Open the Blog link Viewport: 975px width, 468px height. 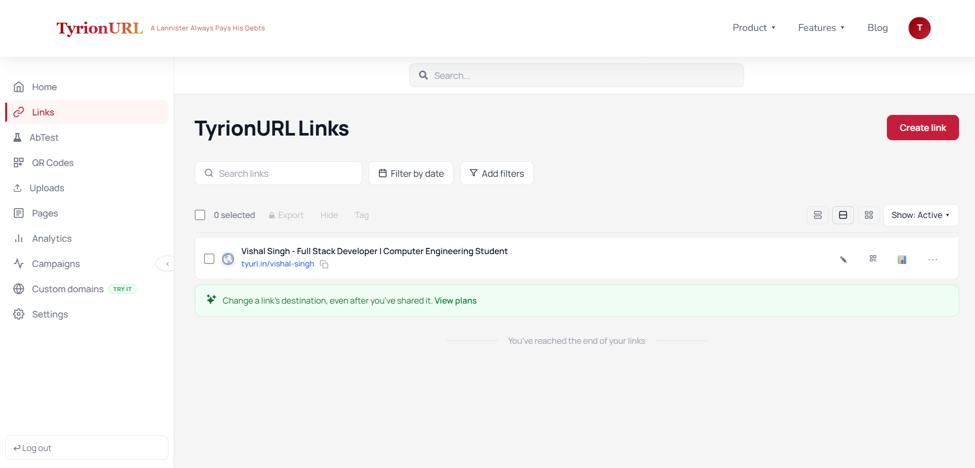(x=878, y=28)
